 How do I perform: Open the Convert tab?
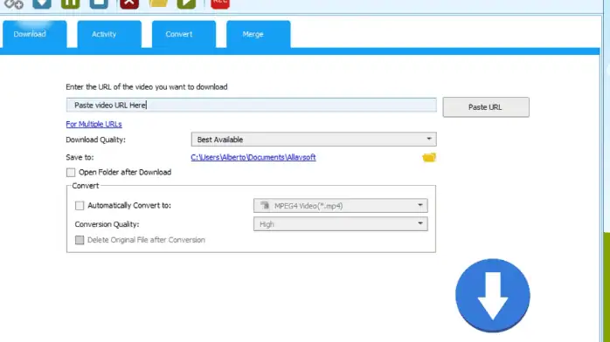[184, 34]
